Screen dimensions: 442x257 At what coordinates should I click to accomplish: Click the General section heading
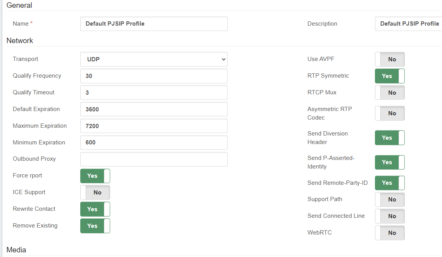click(19, 5)
